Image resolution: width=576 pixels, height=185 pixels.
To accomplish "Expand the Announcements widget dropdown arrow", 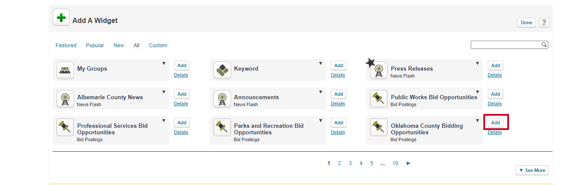I will tap(321, 92).
